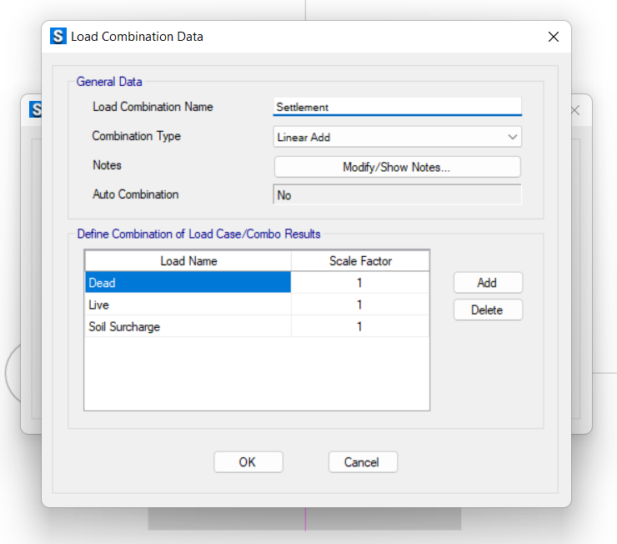Viewport: 617px width, 544px height.
Task: Click Modify/Show Notes button
Action: [x=397, y=167]
